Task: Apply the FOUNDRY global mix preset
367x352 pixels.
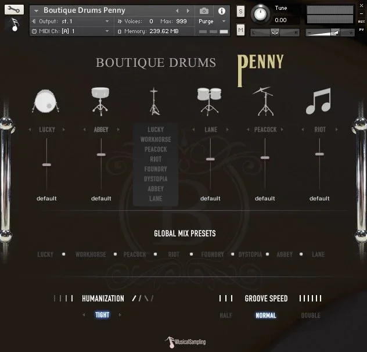Action: click(x=213, y=254)
